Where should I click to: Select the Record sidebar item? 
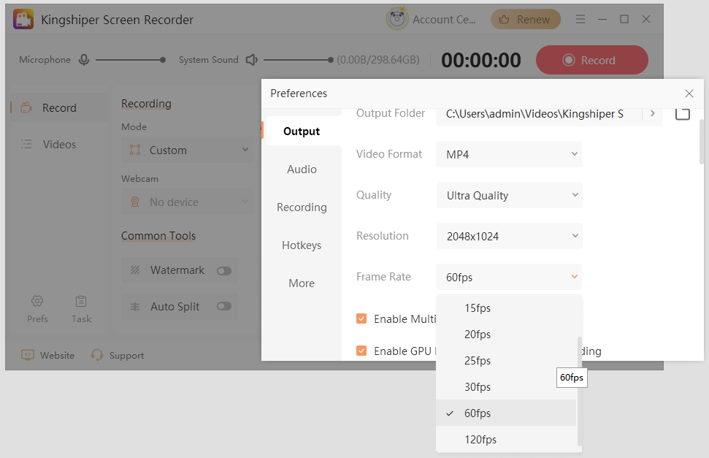pyautogui.click(x=59, y=107)
